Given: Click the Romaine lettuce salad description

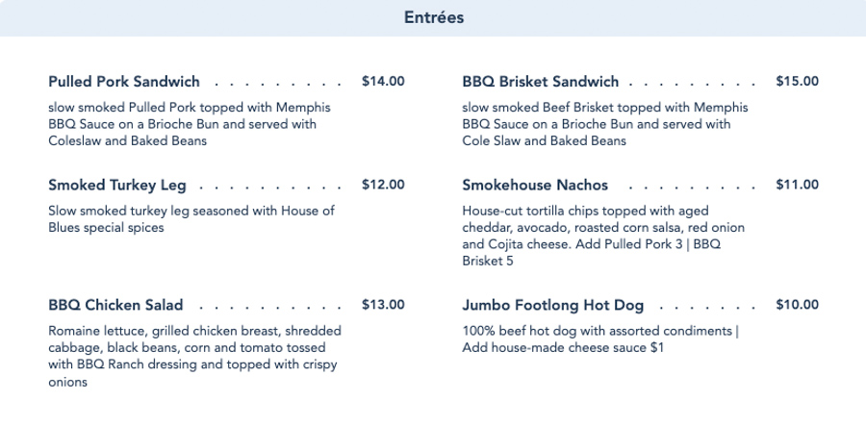Looking at the screenshot, I should tap(194, 356).
